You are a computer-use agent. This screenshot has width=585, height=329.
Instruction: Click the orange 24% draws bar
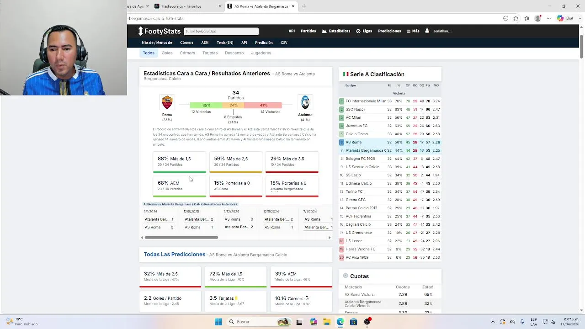[234, 105]
